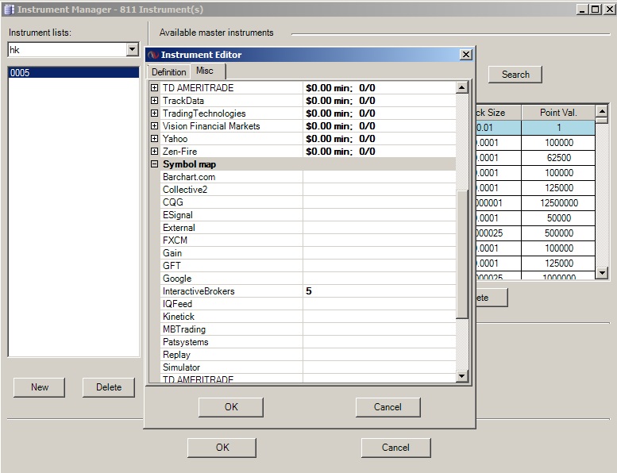Click the Delete instrument list button
Screen dimensions: 617x473
pyautogui.click(x=109, y=387)
